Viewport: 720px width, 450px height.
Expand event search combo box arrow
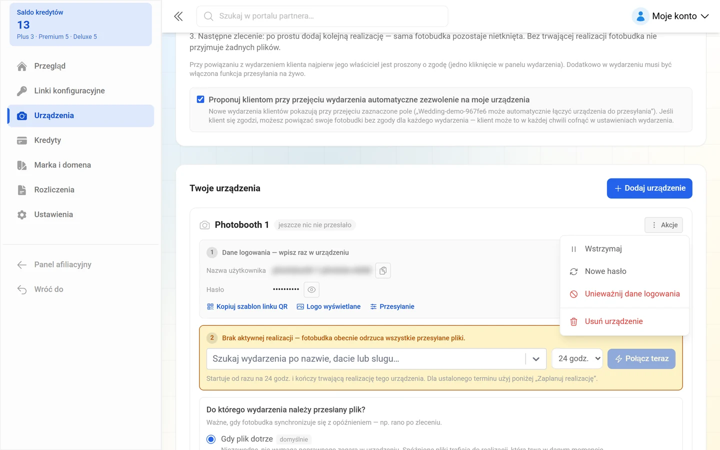click(x=536, y=359)
